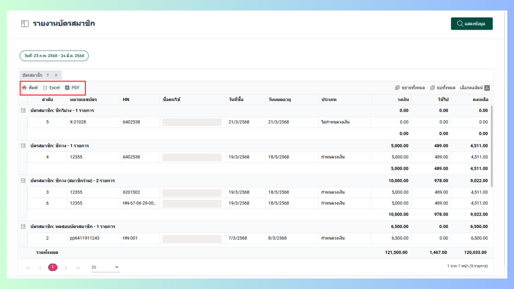Jump to the last page arrow
This screenshot has height=289, width=514.
78,268
